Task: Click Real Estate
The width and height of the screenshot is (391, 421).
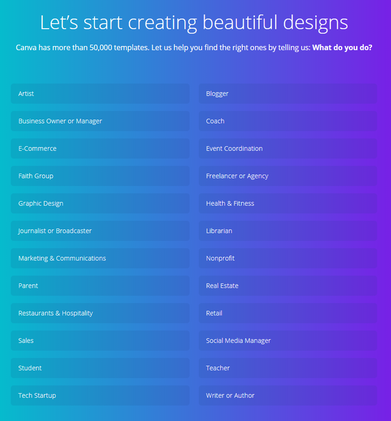Action: [x=288, y=285]
